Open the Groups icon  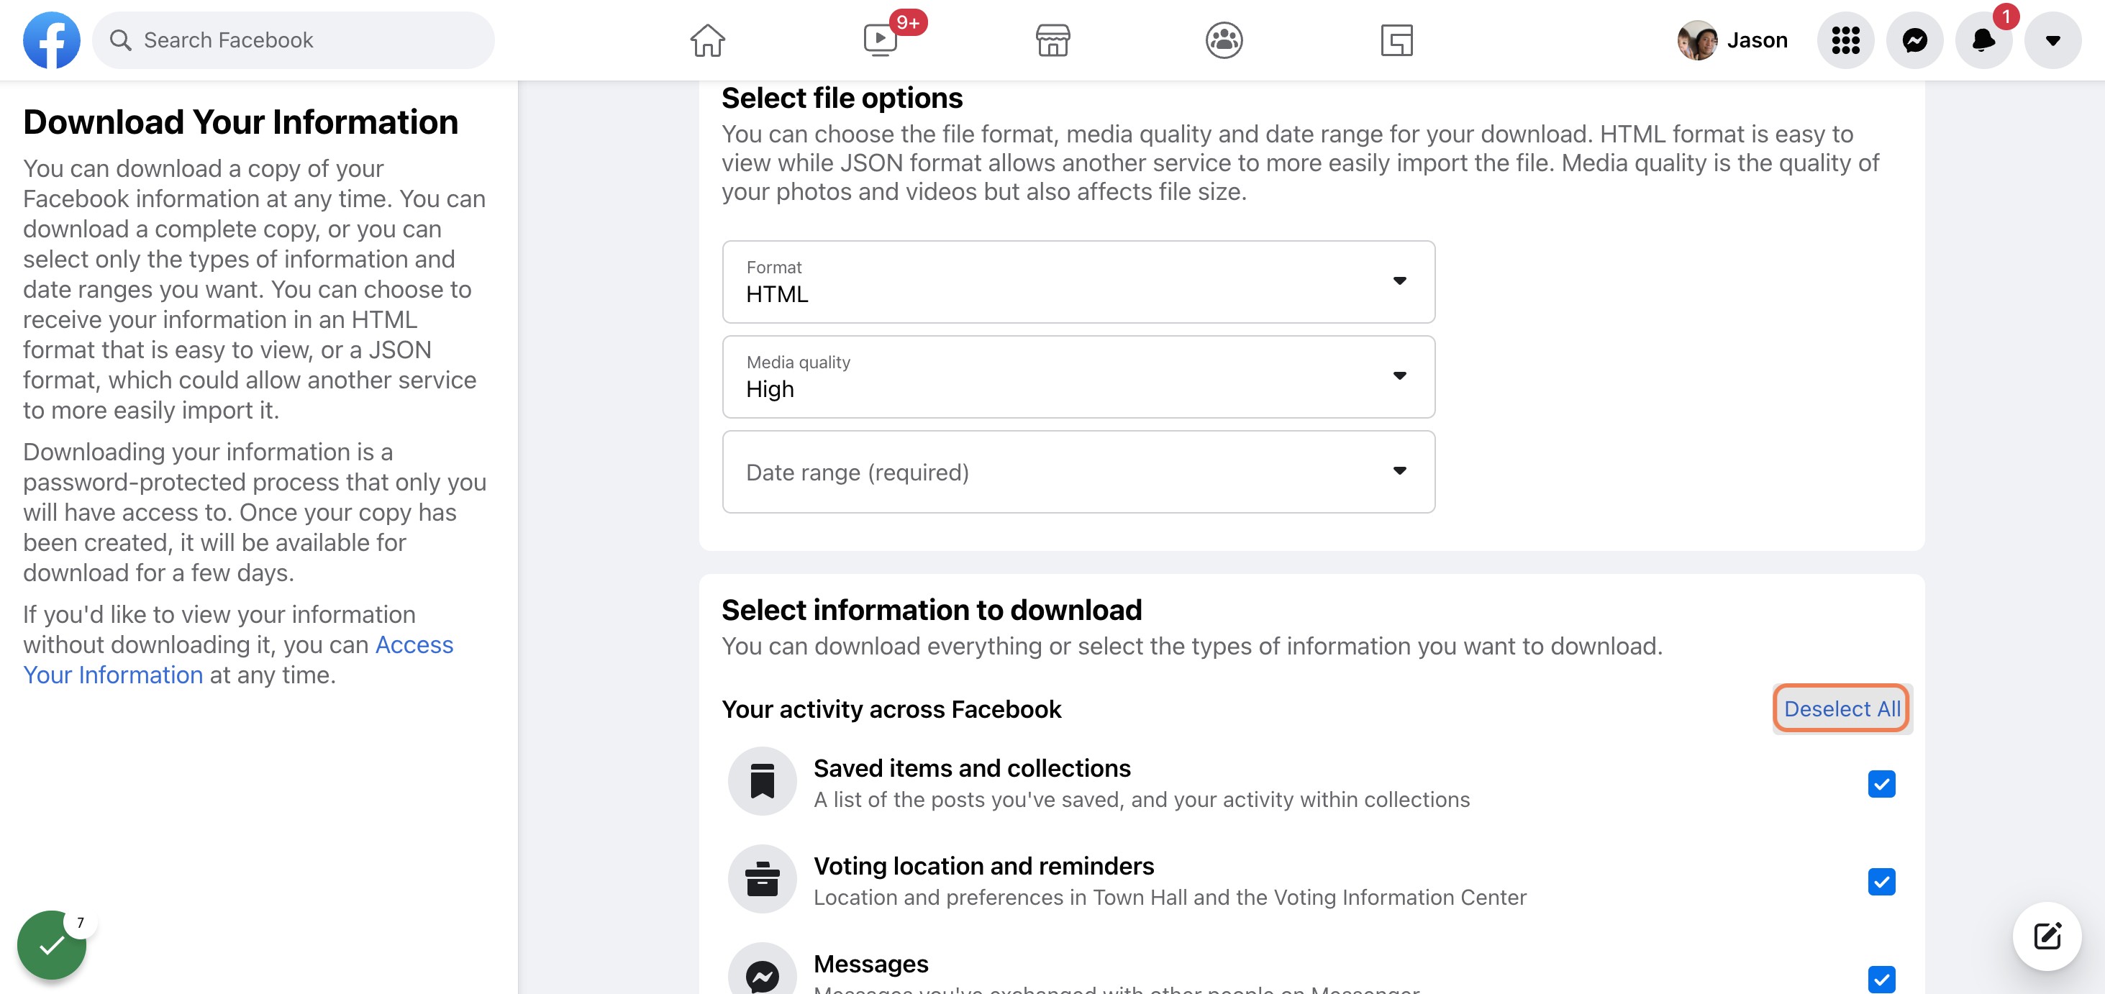pos(1224,40)
